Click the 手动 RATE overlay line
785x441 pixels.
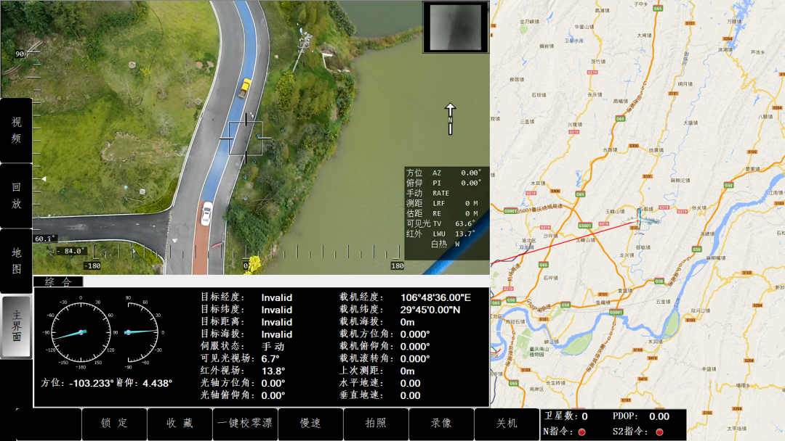(428, 193)
